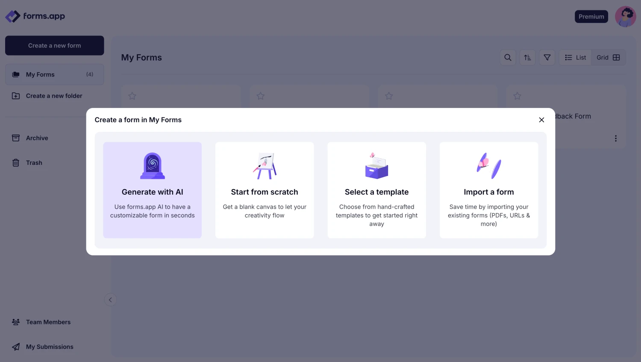Click the sort order icon
The height and width of the screenshot is (362, 641).
pyautogui.click(x=527, y=57)
